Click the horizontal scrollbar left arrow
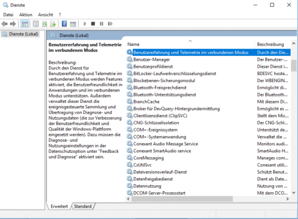This screenshot has width=298, height=219. pyautogui.click(x=128, y=199)
